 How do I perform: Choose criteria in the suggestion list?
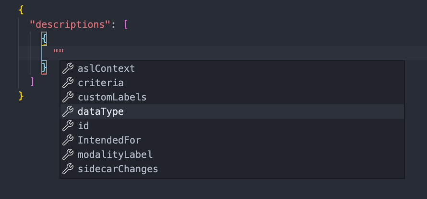click(100, 83)
